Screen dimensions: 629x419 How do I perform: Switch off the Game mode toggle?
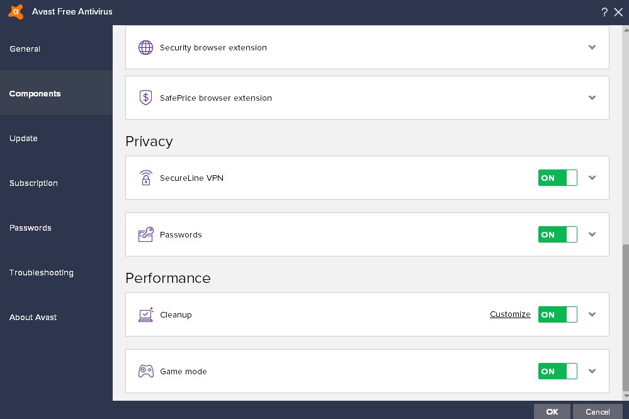coord(557,371)
